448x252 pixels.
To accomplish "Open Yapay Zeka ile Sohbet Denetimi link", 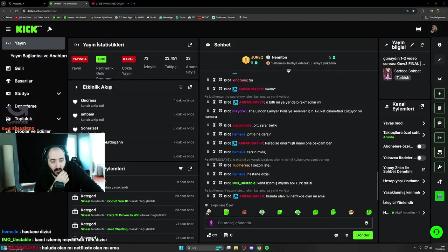I will (404, 169).
